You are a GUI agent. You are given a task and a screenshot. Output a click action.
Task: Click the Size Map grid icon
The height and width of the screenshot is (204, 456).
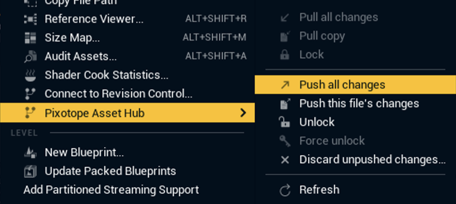30,38
